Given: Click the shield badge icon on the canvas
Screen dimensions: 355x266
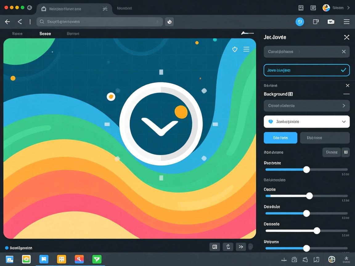Looking at the screenshot, I should [235, 49].
